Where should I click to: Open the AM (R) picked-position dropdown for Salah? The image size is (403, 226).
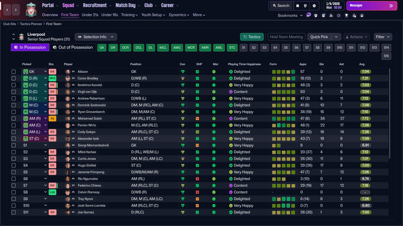(x=35, y=118)
